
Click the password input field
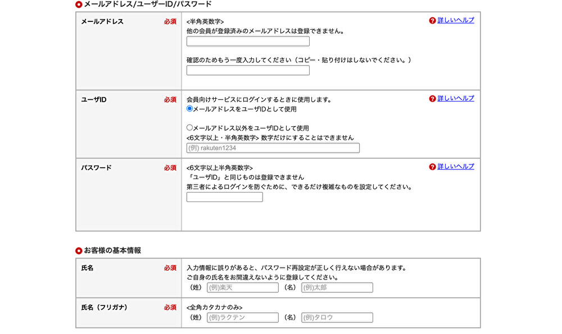click(225, 197)
